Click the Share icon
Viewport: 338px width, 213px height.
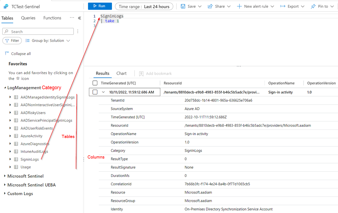210,6
